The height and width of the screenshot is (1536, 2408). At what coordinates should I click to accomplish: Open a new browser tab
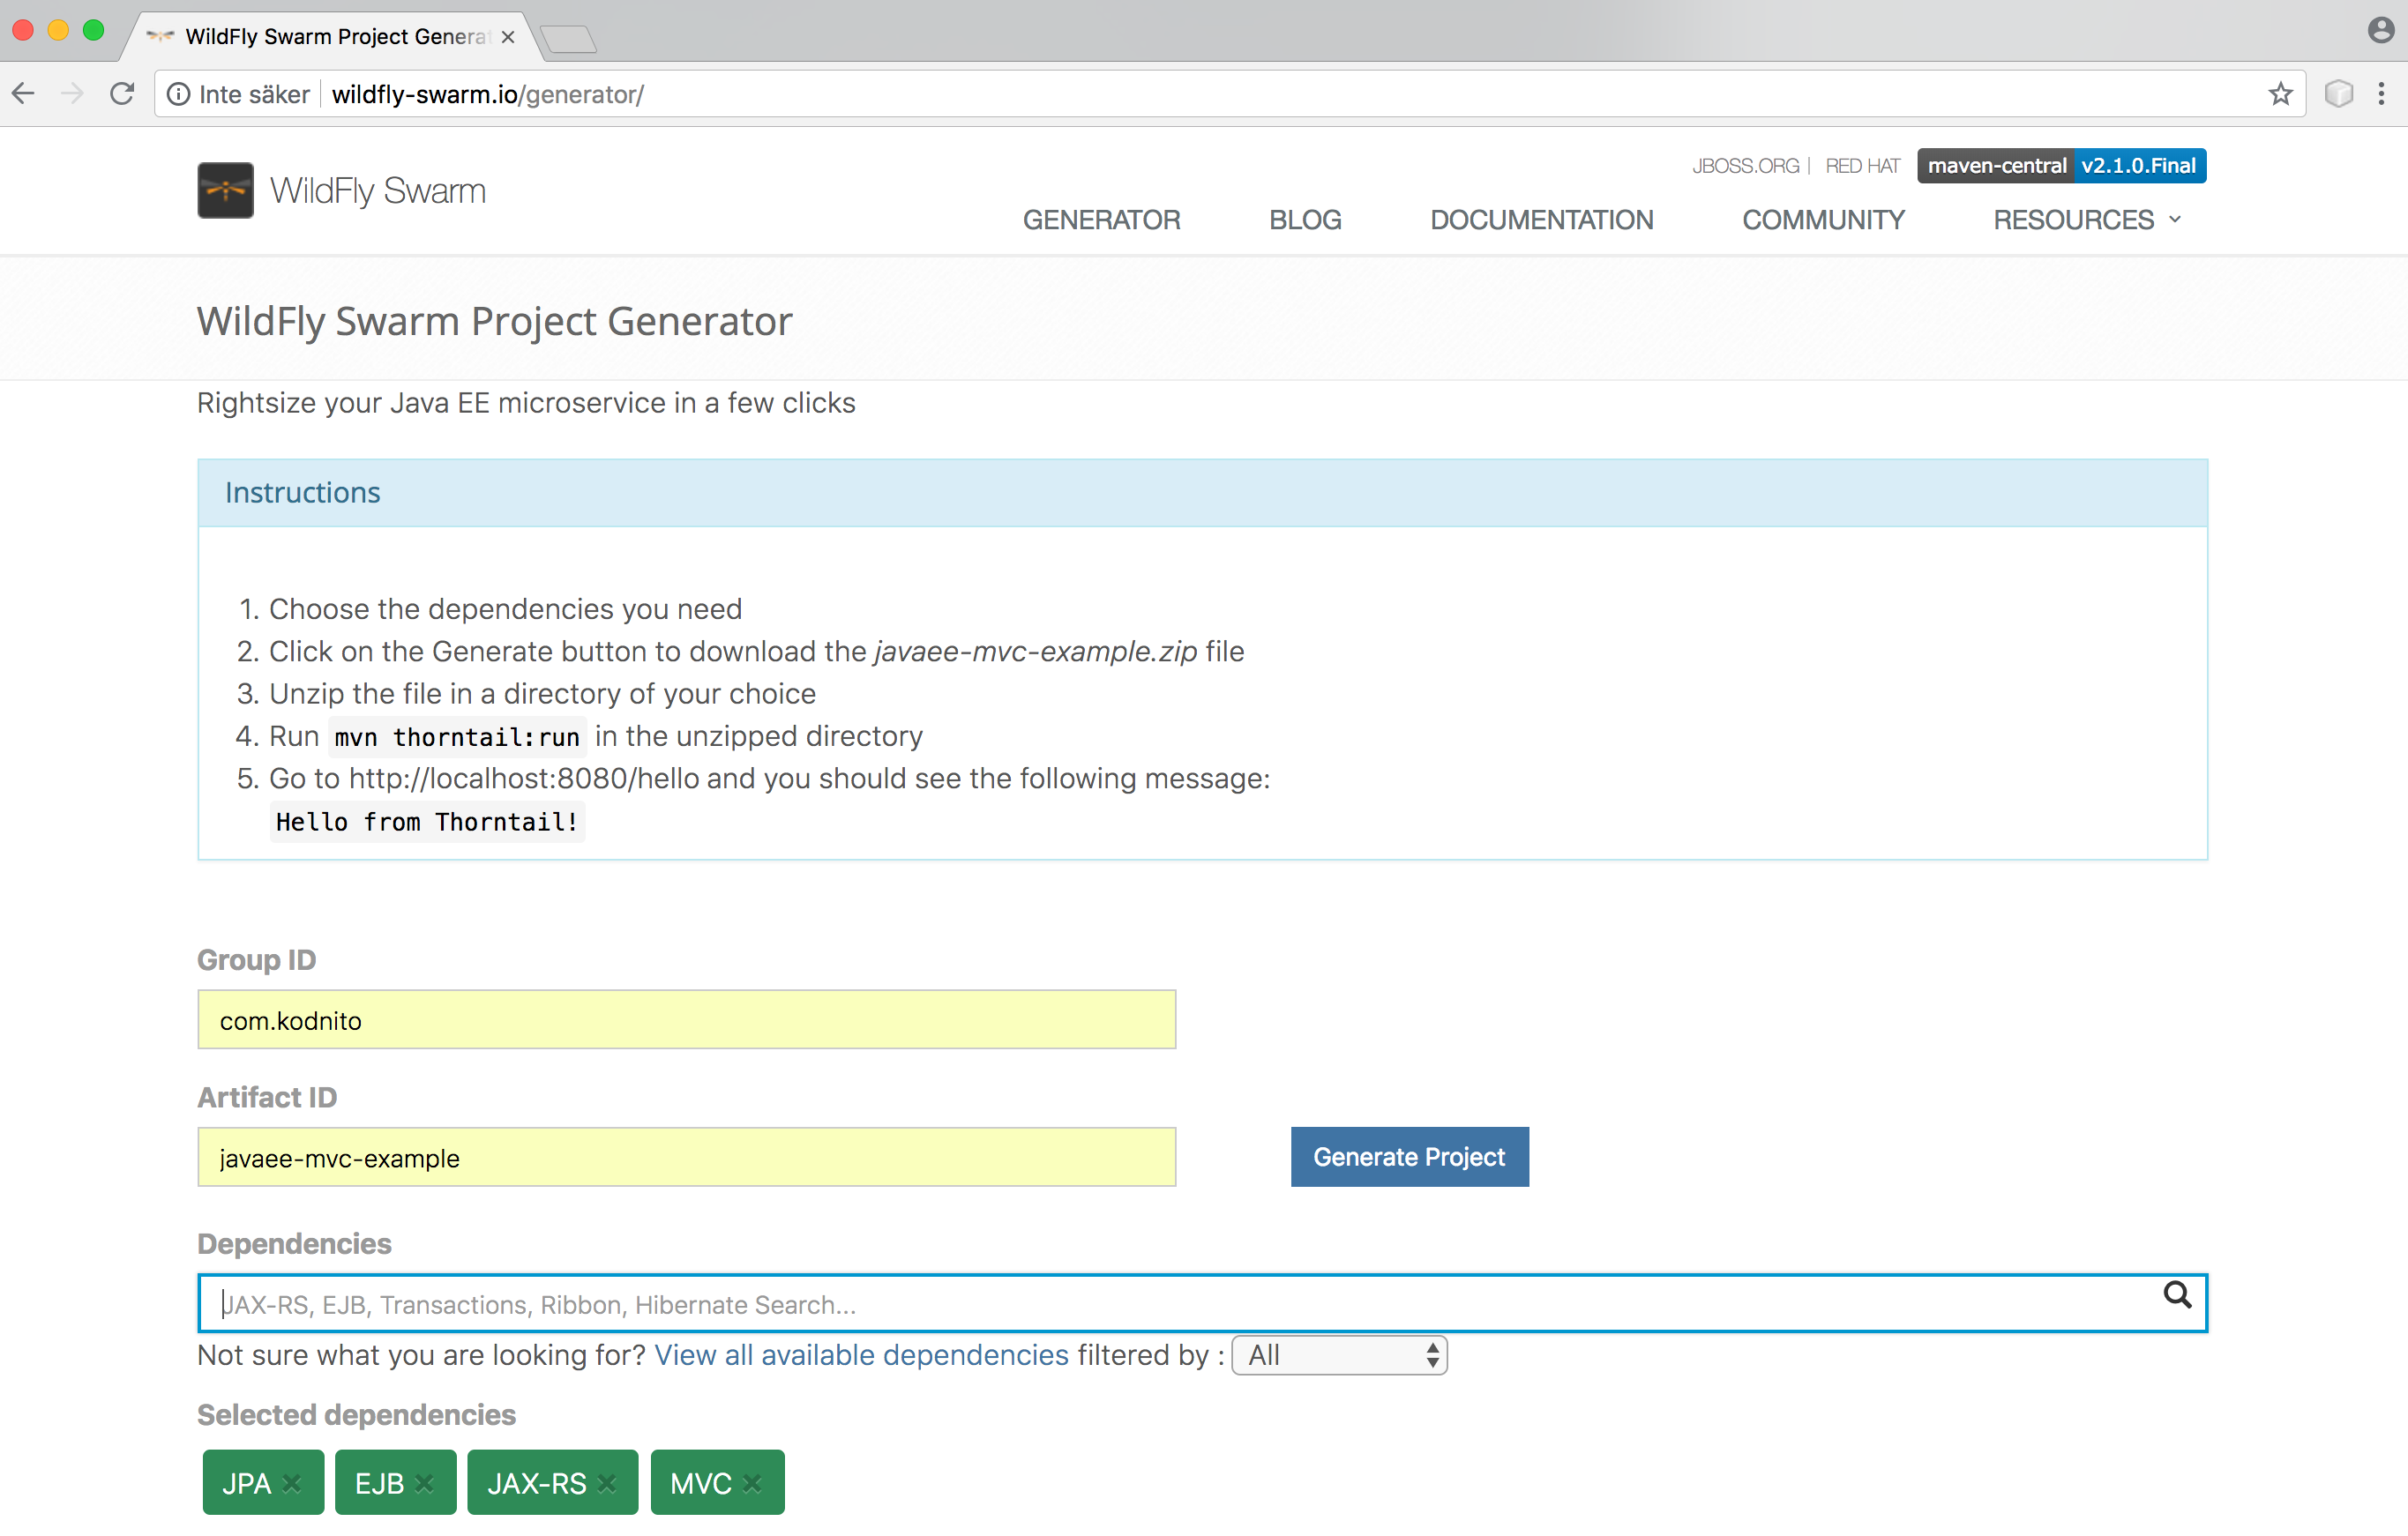567,39
